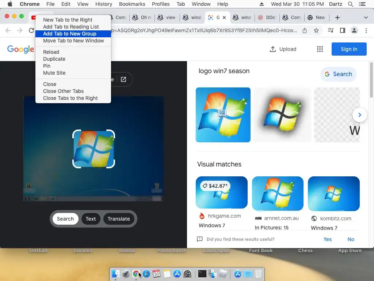The height and width of the screenshot is (281, 374).
Task: Open the kombitz.com Windows 7 result
Action: click(334, 203)
